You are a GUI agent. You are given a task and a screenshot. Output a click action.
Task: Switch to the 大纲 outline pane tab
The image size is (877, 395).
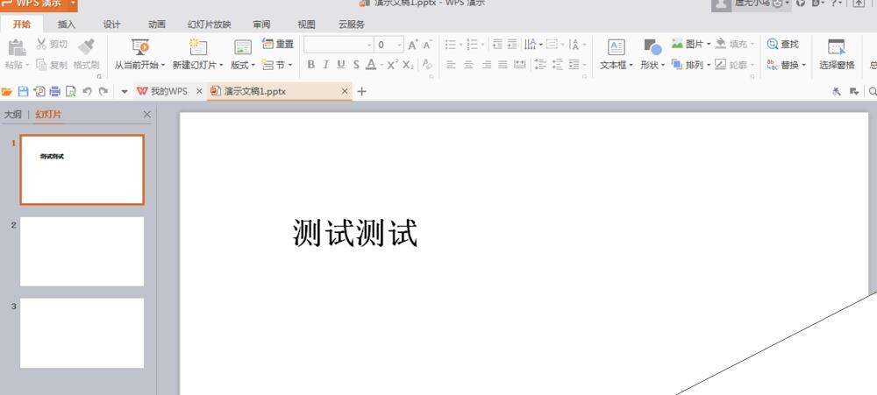13,115
